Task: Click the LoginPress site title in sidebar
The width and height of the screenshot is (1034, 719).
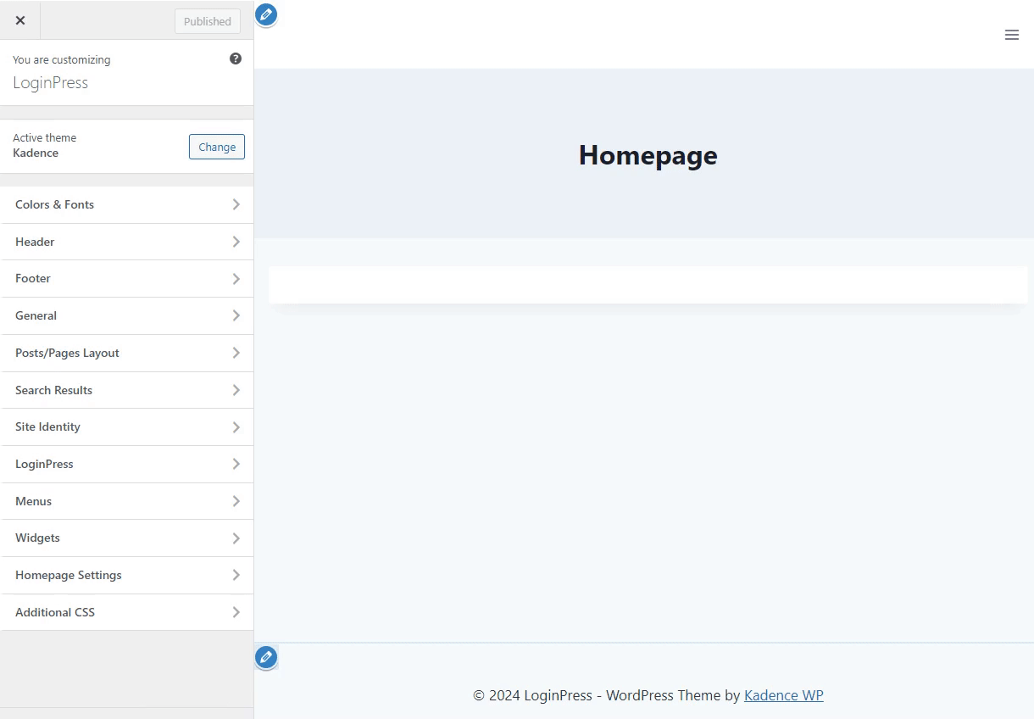Action: [50, 82]
